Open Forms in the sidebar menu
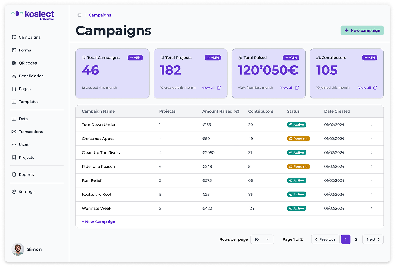This screenshot has width=395, height=267. coord(25,50)
